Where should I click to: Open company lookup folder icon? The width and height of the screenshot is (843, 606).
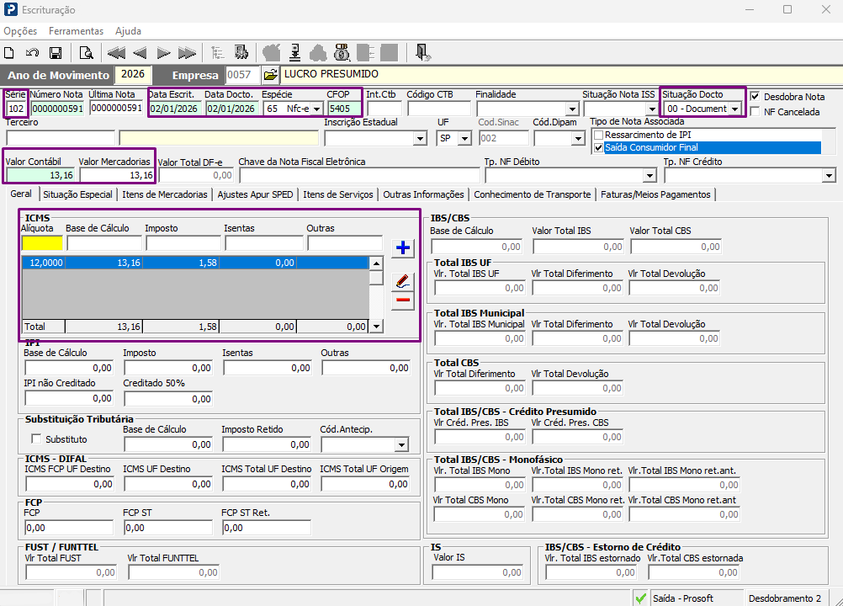click(x=270, y=75)
